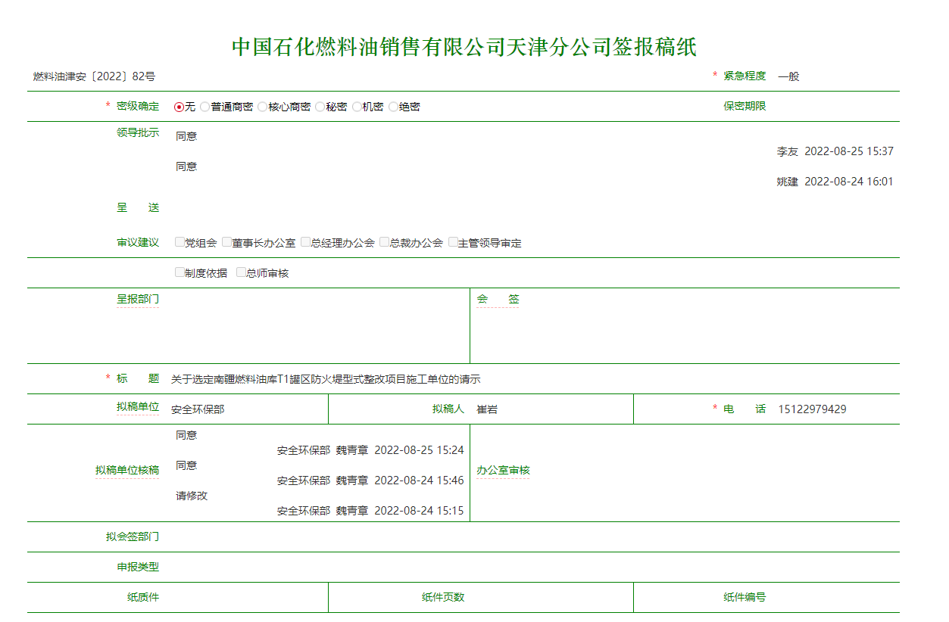Choose the 机密 radio button
The image size is (949, 622).
(357, 107)
